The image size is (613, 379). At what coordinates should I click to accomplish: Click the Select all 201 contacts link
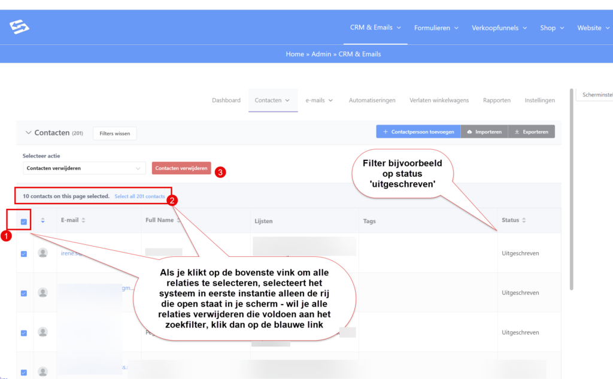tap(139, 196)
